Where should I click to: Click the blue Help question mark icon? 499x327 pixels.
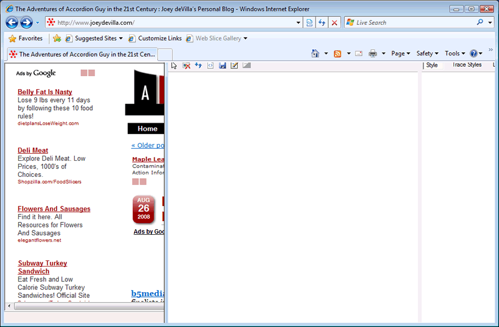point(473,54)
